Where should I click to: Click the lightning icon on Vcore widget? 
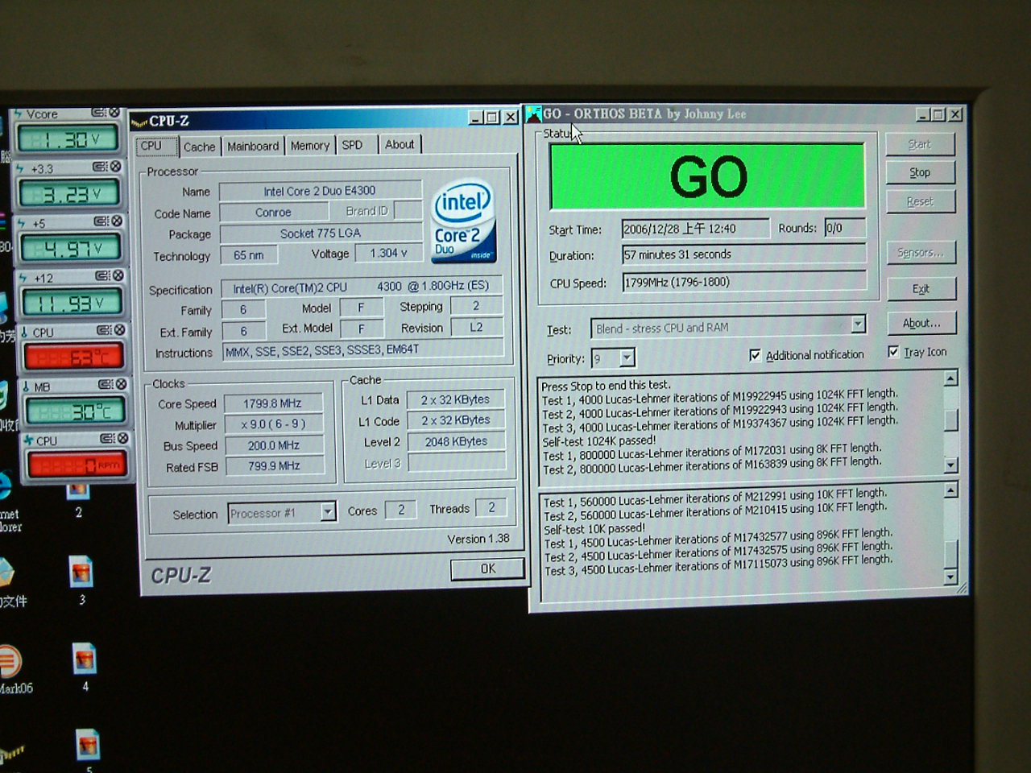[x=19, y=114]
